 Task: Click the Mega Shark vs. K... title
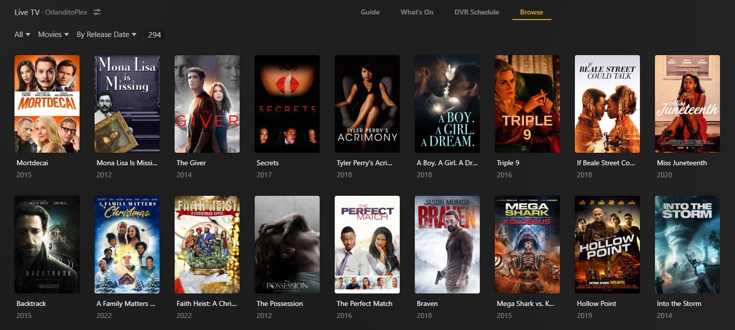click(526, 303)
